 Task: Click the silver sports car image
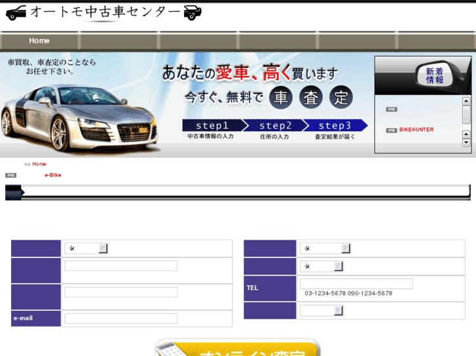click(79, 118)
